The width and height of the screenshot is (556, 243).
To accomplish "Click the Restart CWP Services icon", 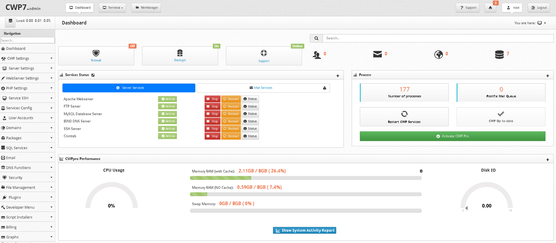I will (x=404, y=114).
